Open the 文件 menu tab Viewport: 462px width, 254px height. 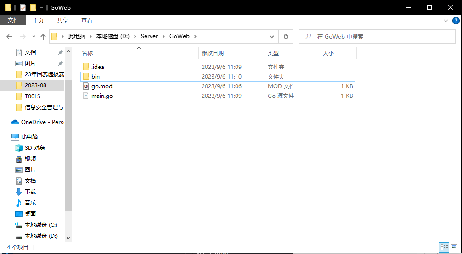click(13, 20)
